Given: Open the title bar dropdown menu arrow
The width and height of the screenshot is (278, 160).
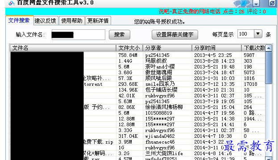Looking at the screenshot, I should click(256, 4).
